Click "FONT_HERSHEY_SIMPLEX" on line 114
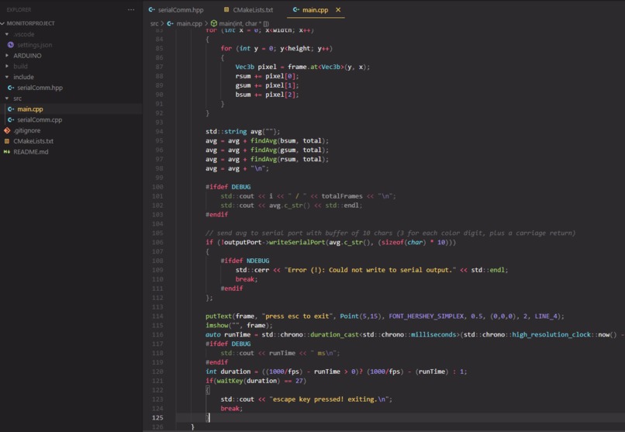625x432 pixels. pos(426,316)
